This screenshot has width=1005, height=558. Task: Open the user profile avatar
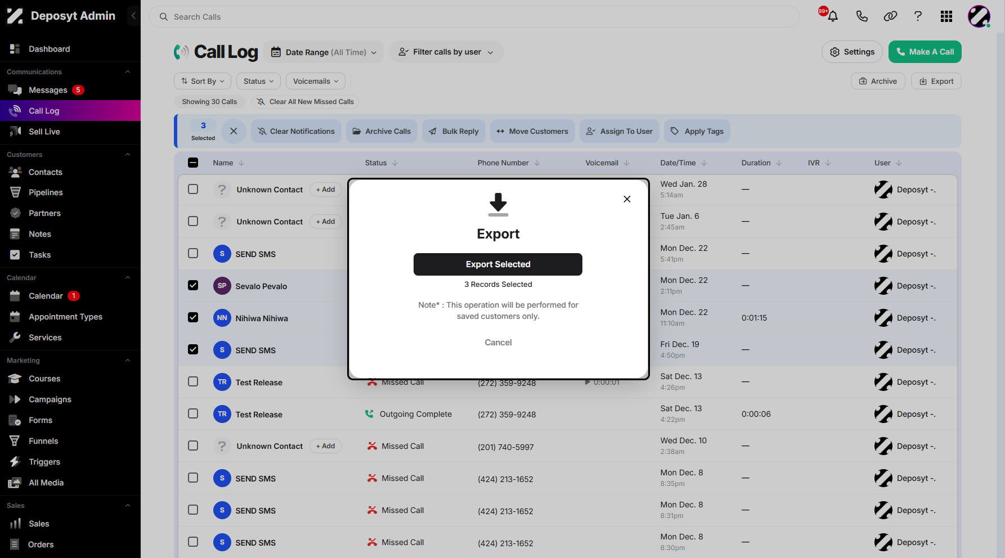[979, 16]
